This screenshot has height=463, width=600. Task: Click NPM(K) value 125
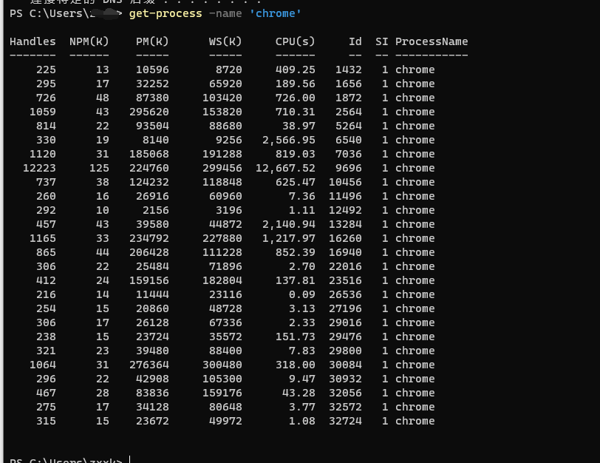(x=99, y=168)
